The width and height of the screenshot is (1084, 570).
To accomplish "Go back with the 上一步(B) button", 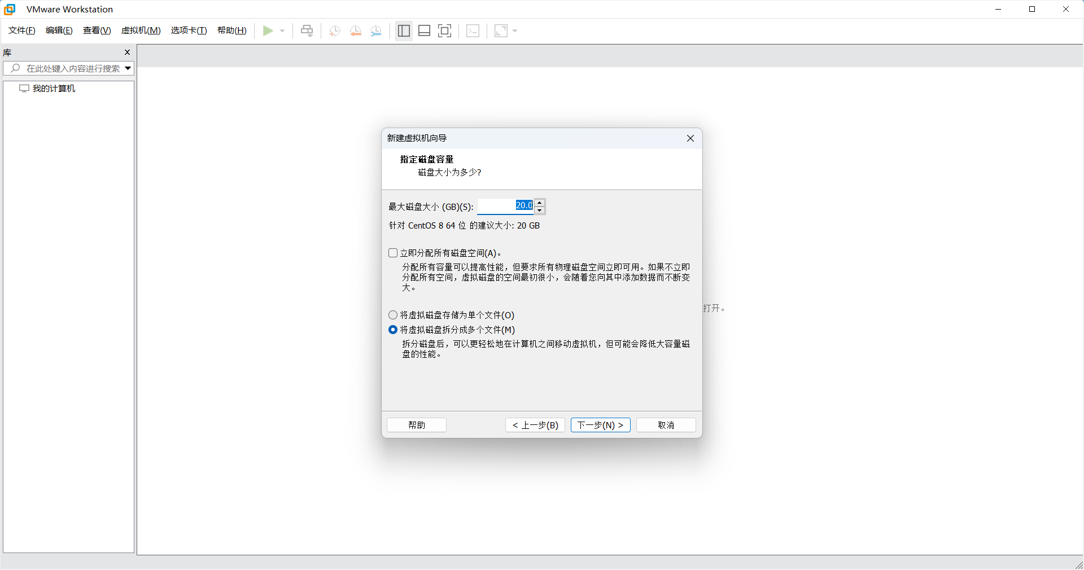I will click(535, 425).
